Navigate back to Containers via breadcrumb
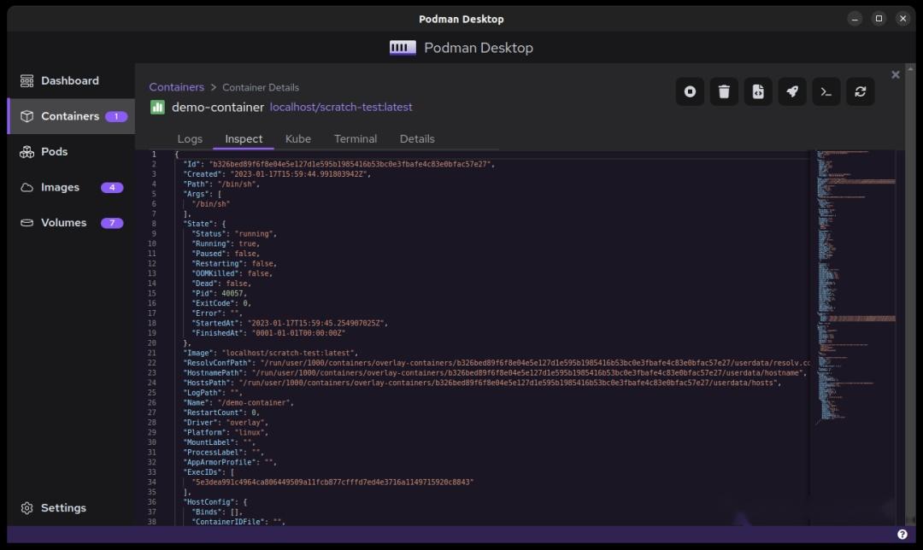The image size is (923, 550). tap(177, 87)
